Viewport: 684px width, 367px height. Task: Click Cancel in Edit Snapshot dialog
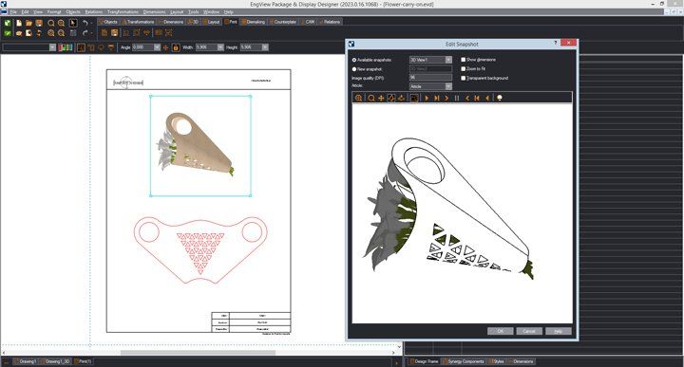[529, 331]
